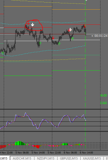Click the AUD currency label
This screenshot has width=108, height=160.
103,95
